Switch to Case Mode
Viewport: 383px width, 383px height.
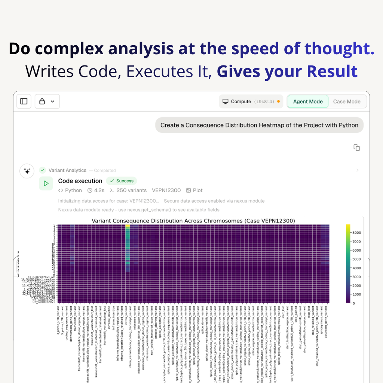tap(347, 101)
